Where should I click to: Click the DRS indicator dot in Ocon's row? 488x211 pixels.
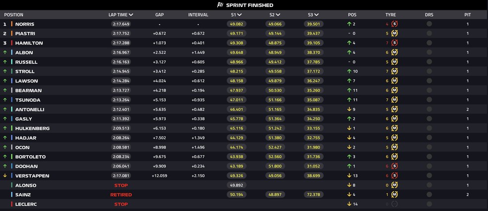(429, 147)
